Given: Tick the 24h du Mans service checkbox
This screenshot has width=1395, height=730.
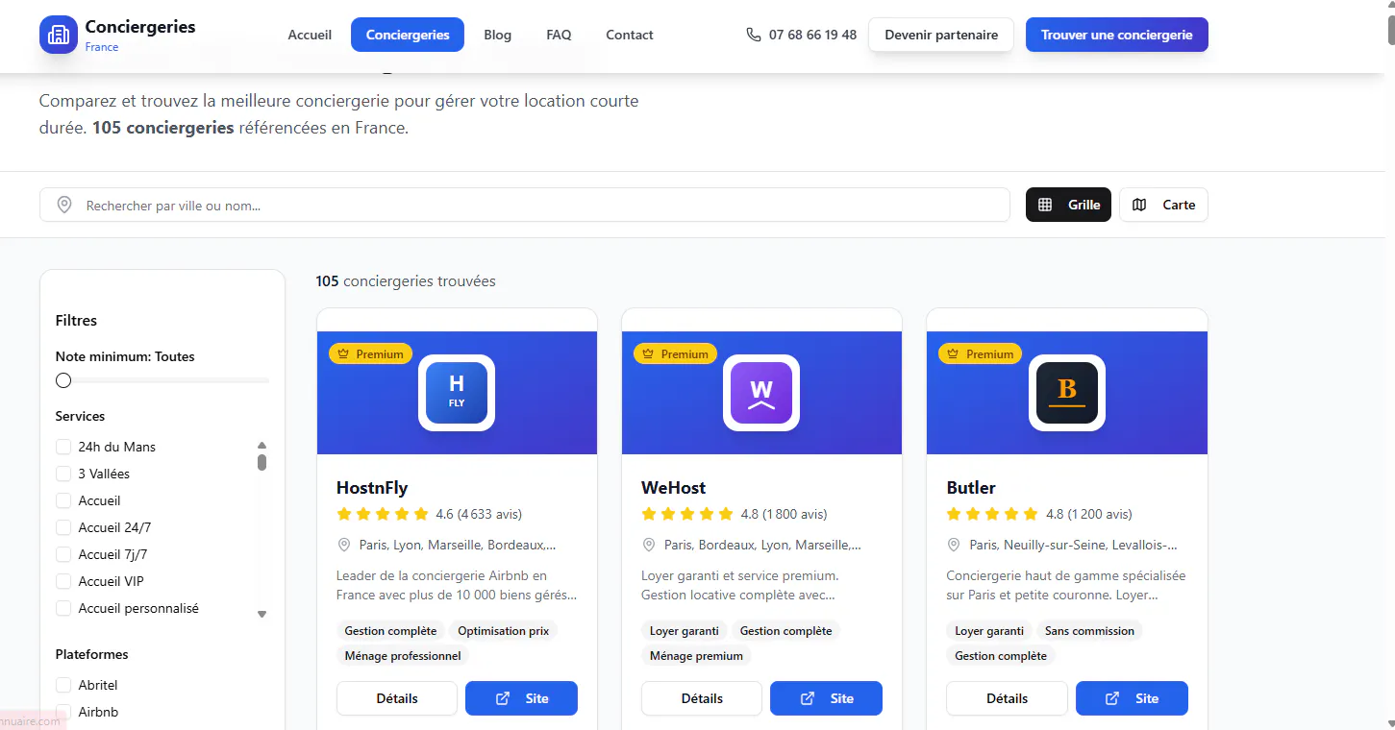Looking at the screenshot, I should (63, 447).
